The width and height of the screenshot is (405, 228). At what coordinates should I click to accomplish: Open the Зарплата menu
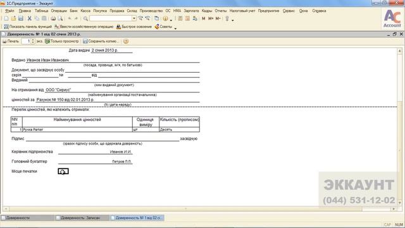click(x=191, y=11)
